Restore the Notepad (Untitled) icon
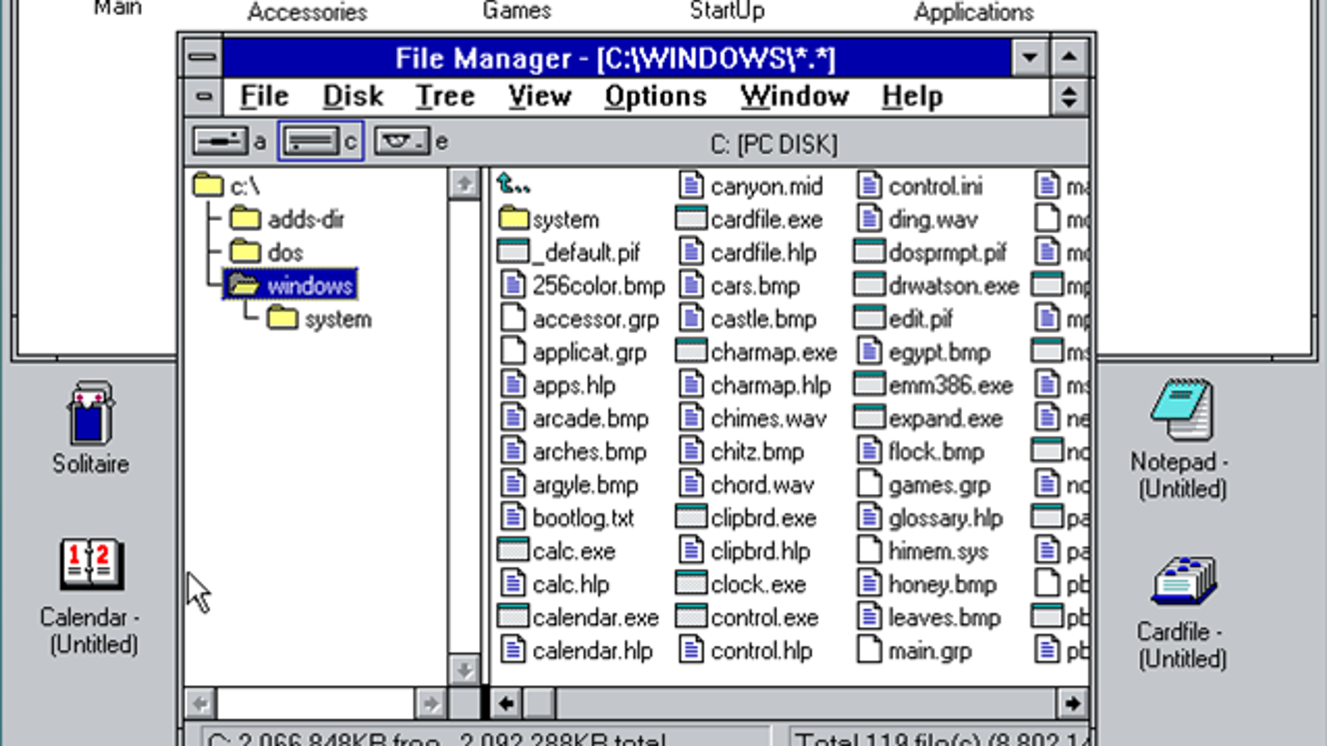Viewport: 1327px width, 746px height. [x=1182, y=409]
